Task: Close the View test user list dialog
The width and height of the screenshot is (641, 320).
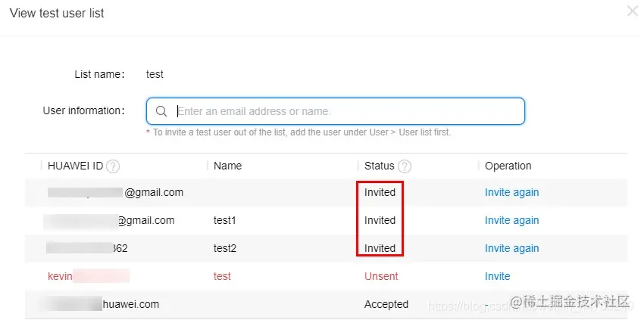Action: 633,11
